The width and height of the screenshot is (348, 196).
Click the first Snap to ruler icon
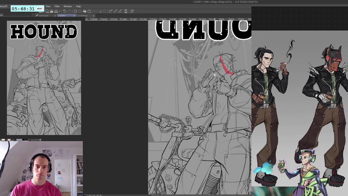(x=110, y=11)
